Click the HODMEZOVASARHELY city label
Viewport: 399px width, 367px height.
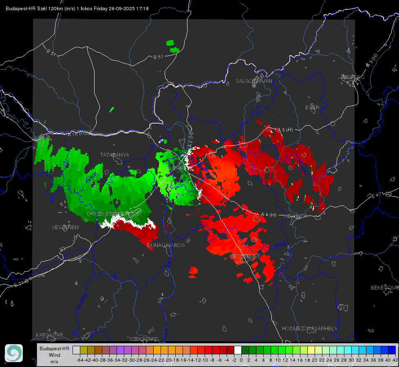click(309, 329)
